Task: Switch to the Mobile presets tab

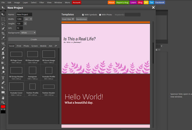Action: pos(43,46)
